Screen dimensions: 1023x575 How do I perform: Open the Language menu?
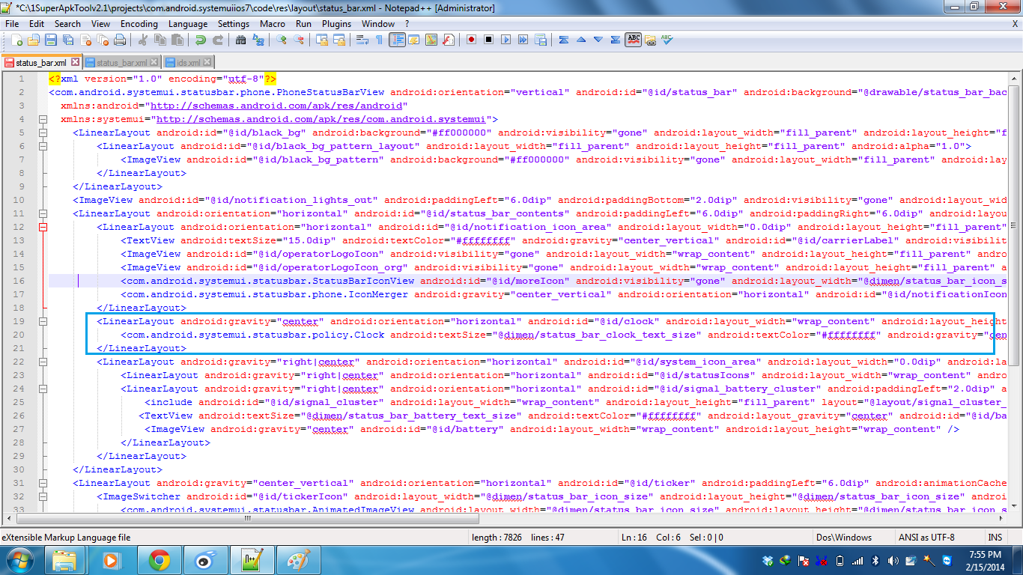[188, 23]
